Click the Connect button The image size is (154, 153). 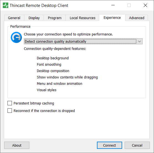[x=109, y=145]
